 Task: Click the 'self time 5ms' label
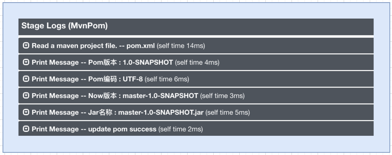[x=228, y=113]
